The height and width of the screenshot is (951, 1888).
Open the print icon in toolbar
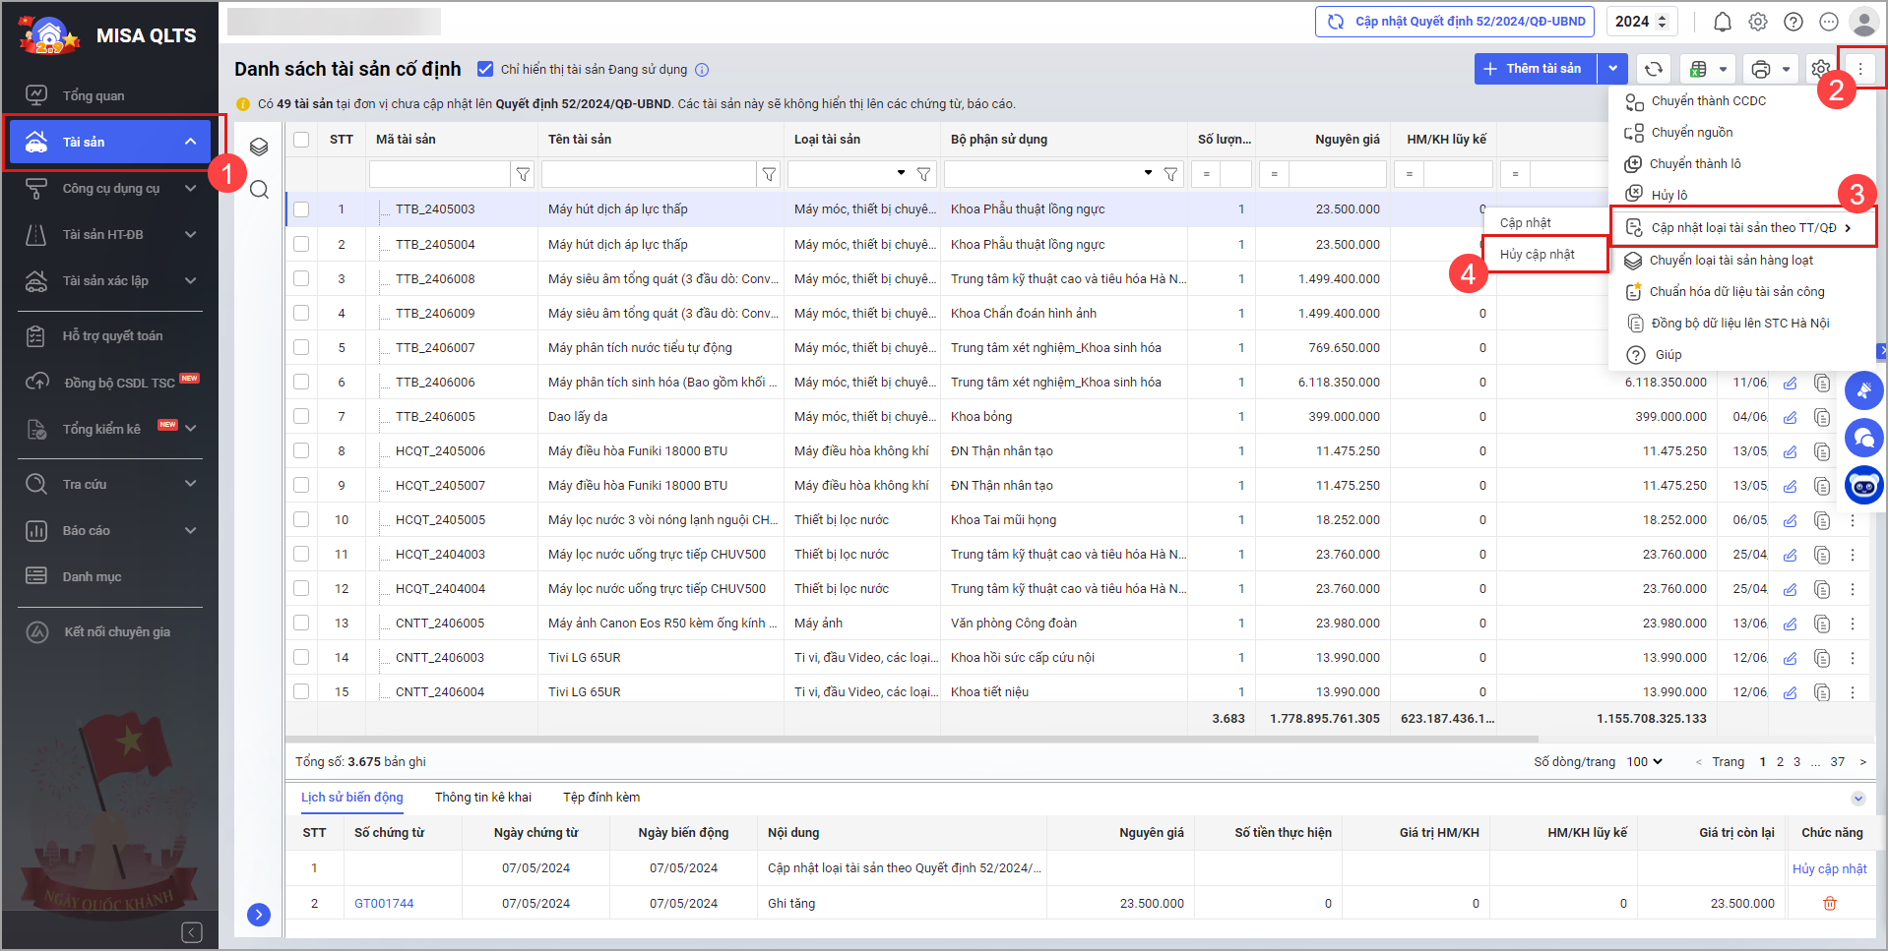[1761, 69]
